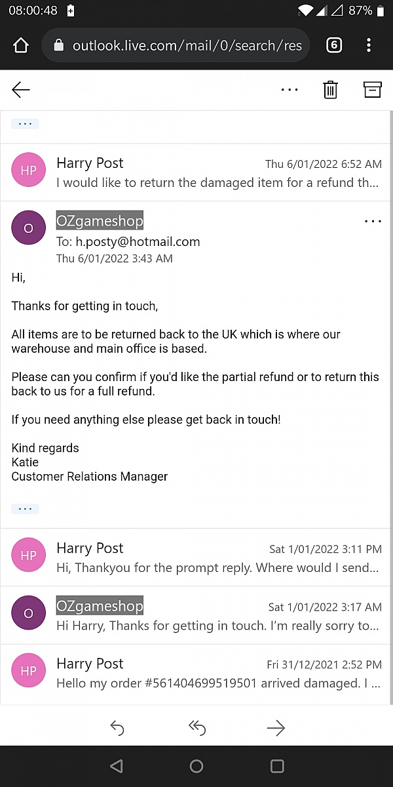Archive the conversation using the archive icon
Viewport: 393px width, 787px height.
coord(372,90)
